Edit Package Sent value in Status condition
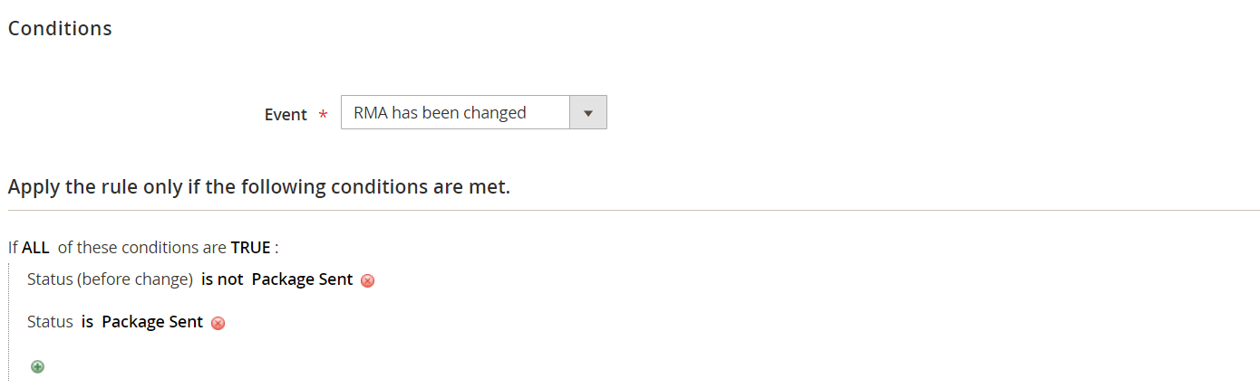Viewport: 1260px width, 388px height. tap(152, 322)
